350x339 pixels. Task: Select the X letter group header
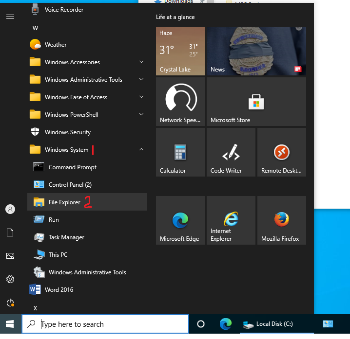pyautogui.click(x=35, y=308)
